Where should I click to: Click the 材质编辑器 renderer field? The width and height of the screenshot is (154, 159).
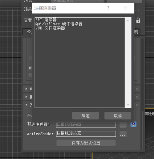tap(86, 125)
